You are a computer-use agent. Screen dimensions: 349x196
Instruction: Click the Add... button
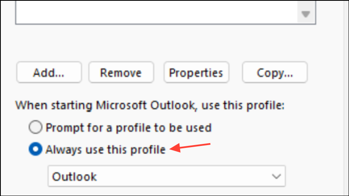(x=49, y=73)
